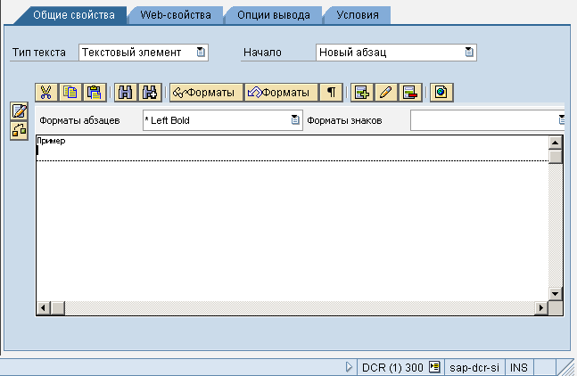Select the Условия tab
Image resolution: width=577 pixels, height=376 pixels.
357,15
